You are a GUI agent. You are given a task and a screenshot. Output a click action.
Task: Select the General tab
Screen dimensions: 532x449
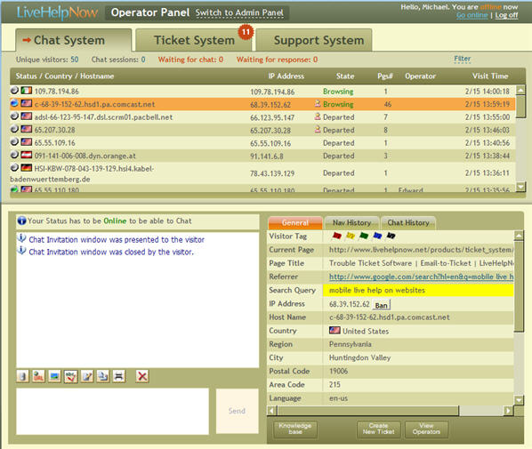[295, 223]
